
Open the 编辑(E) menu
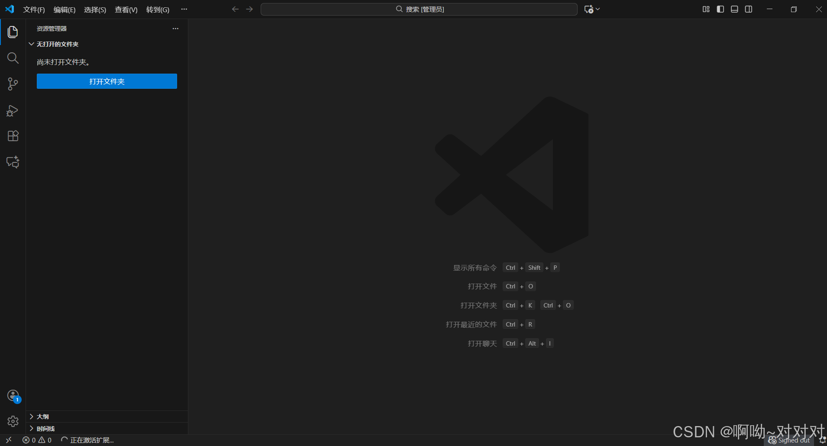coord(65,10)
